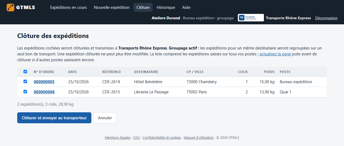Click the actualisez la page link
Viewport: 344px width, 146px height.
point(275,54)
